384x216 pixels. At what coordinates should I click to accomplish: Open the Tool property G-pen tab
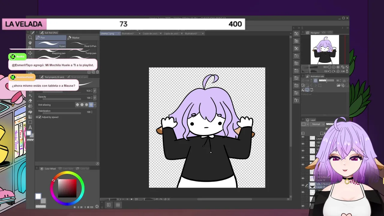(52, 77)
